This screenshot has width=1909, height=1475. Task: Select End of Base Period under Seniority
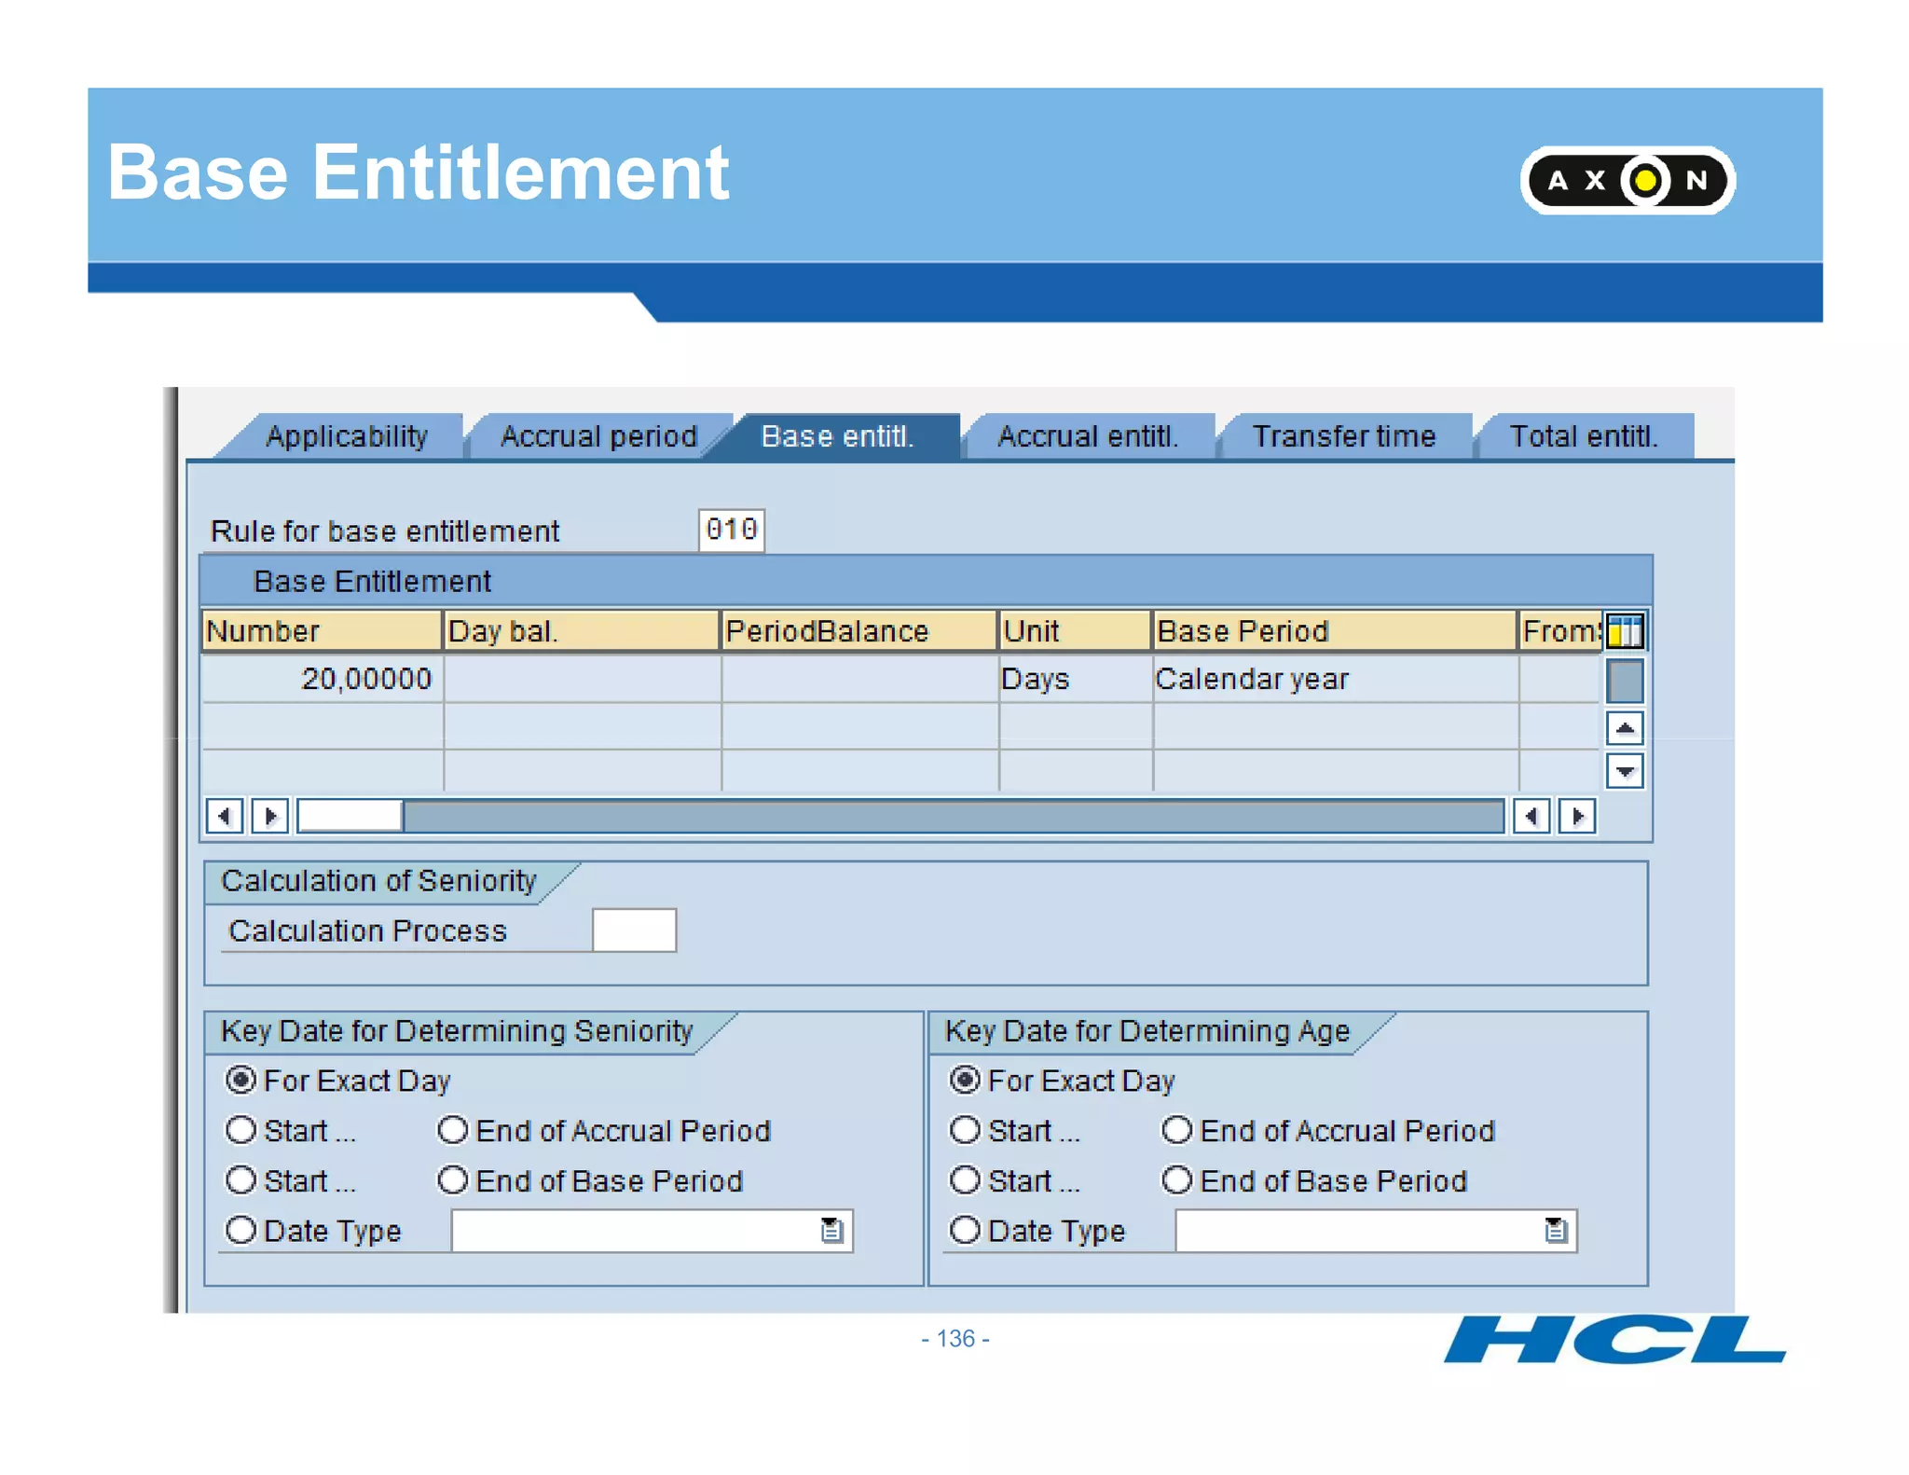click(x=452, y=1180)
